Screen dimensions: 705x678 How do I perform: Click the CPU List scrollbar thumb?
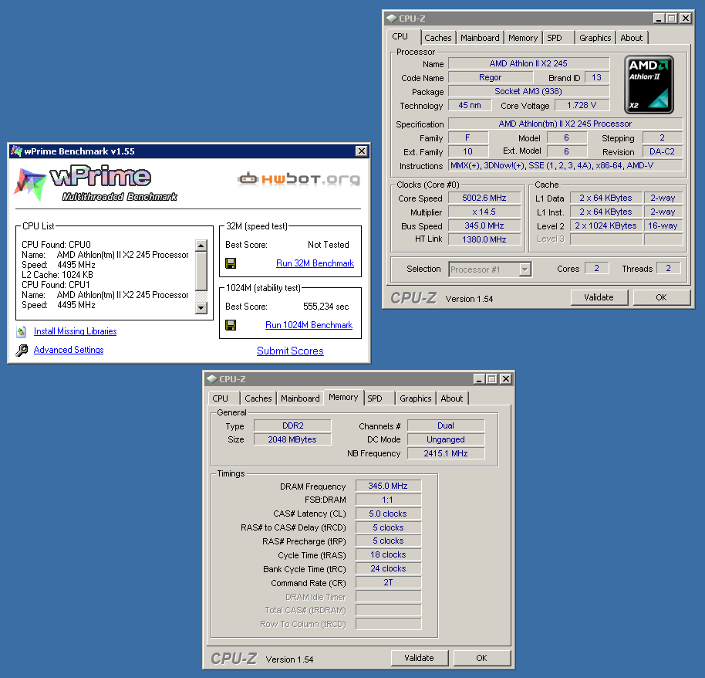[x=201, y=271]
